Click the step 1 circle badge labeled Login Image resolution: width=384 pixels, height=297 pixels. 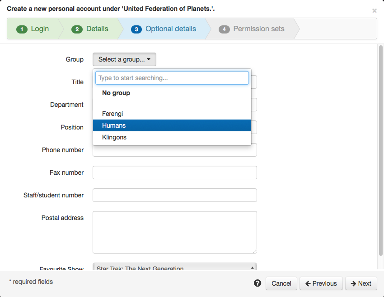coord(22,29)
